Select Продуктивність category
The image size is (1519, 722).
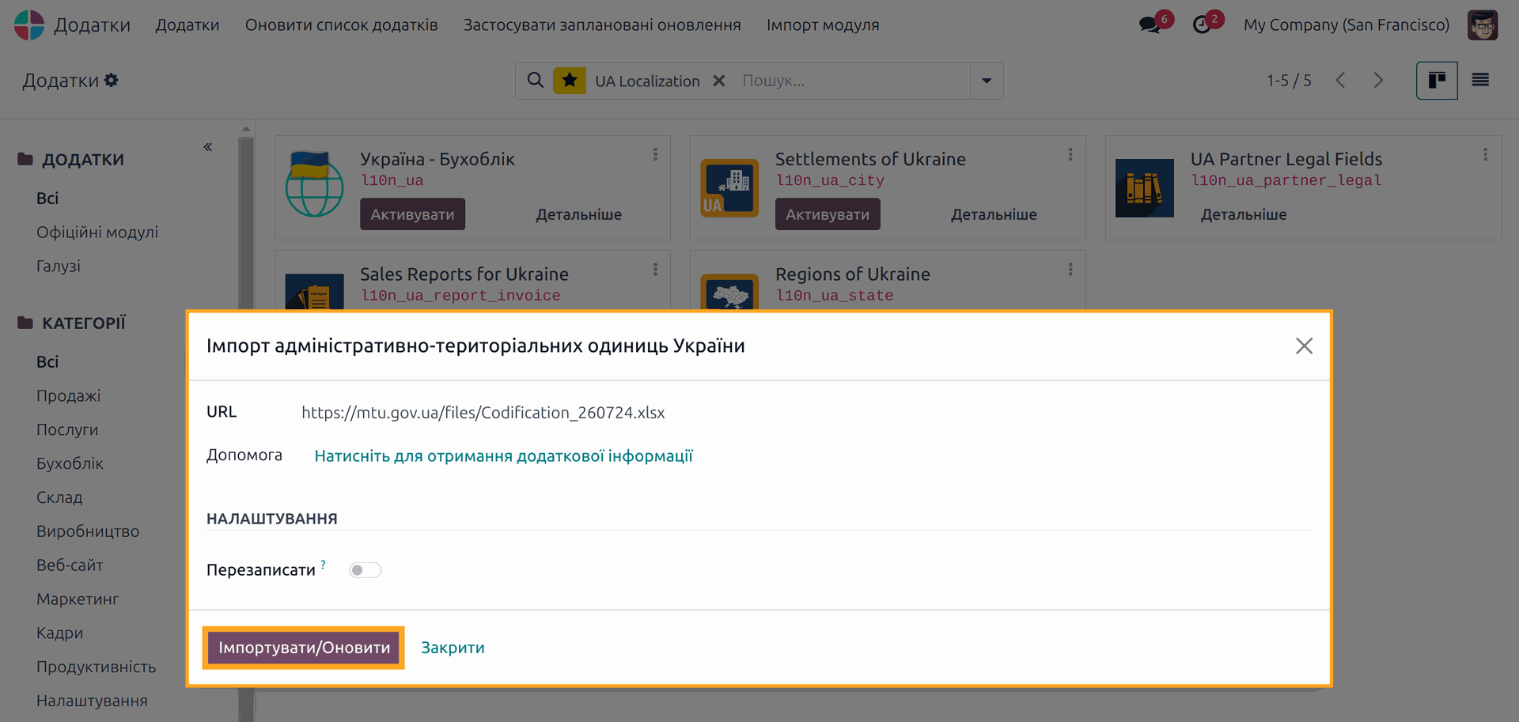96,667
